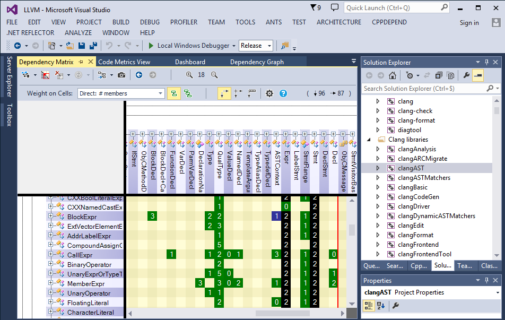Toggle Preview Selected Items highlighted button
The width and height of the screenshot is (505, 320).
point(478,75)
